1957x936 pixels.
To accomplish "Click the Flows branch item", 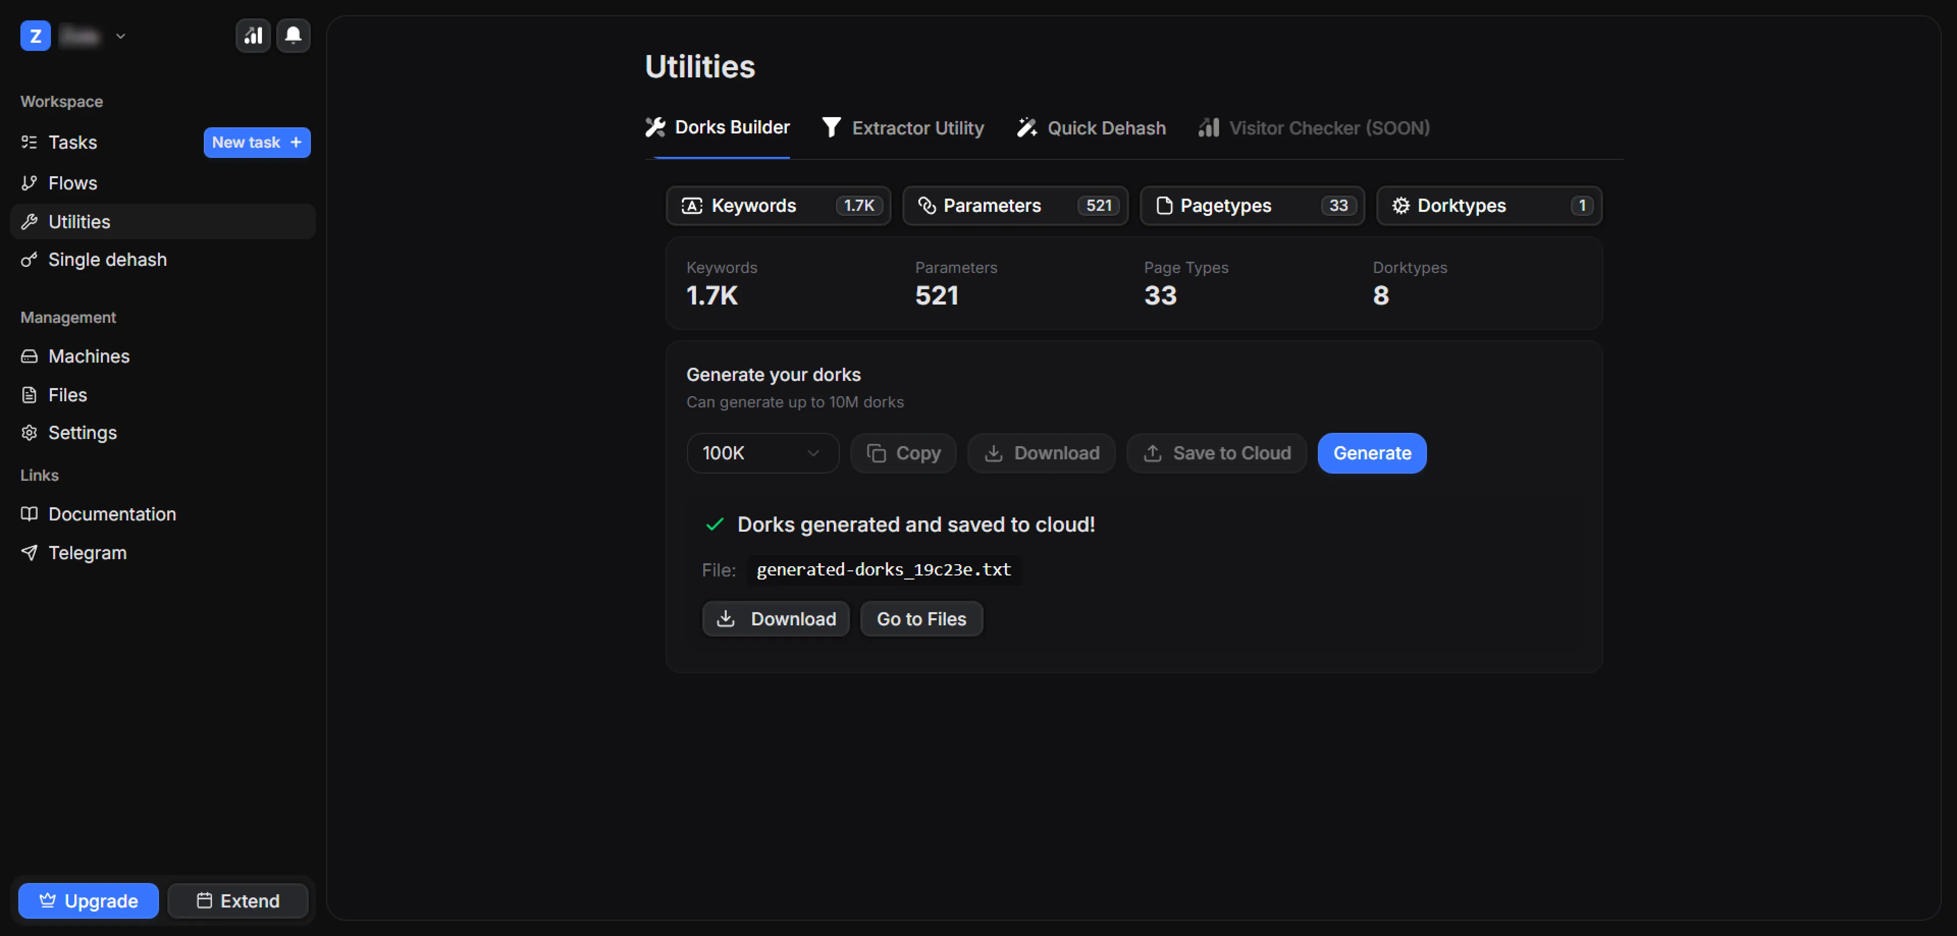I will [72, 183].
